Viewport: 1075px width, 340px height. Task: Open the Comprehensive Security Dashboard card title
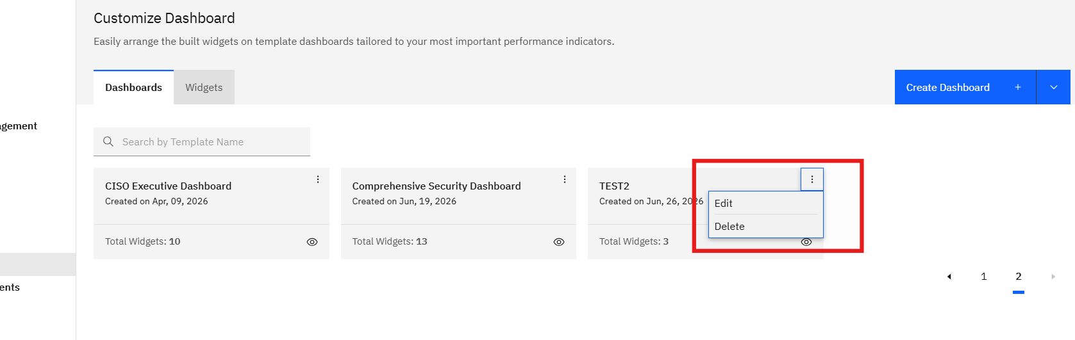(437, 186)
